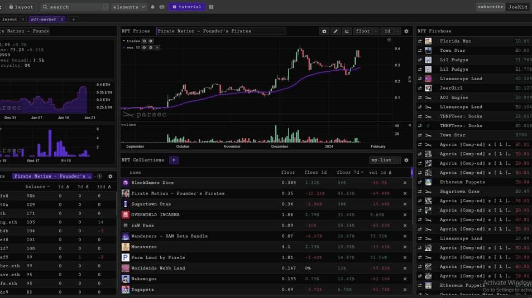
Task: Edit the NFT Prices collection name field
Action: coord(221,31)
